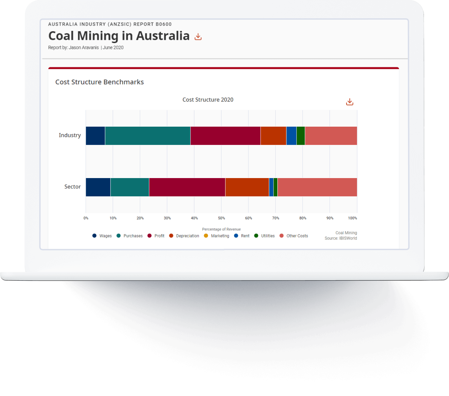Toggle the Purchases legend series
The width and height of the screenshot is (449, 396).
click(x=130, y=236)
